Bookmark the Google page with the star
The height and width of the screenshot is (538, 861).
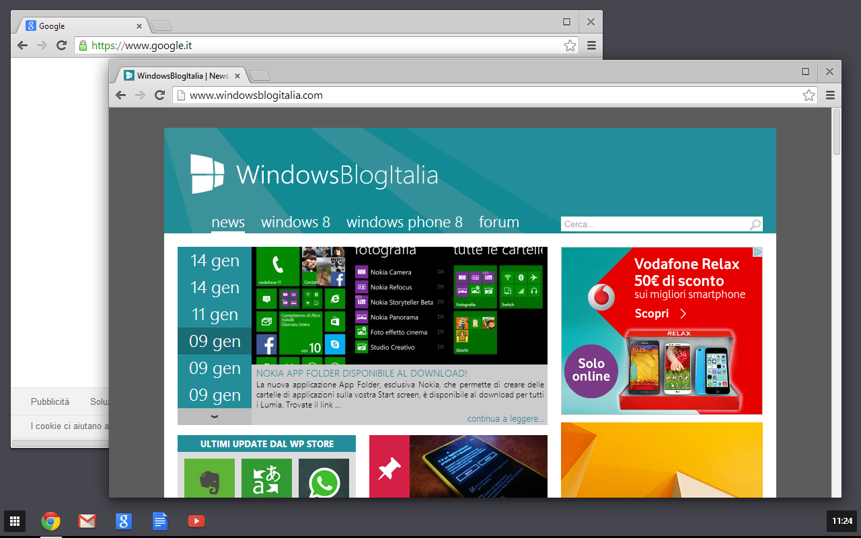point(570,45)
